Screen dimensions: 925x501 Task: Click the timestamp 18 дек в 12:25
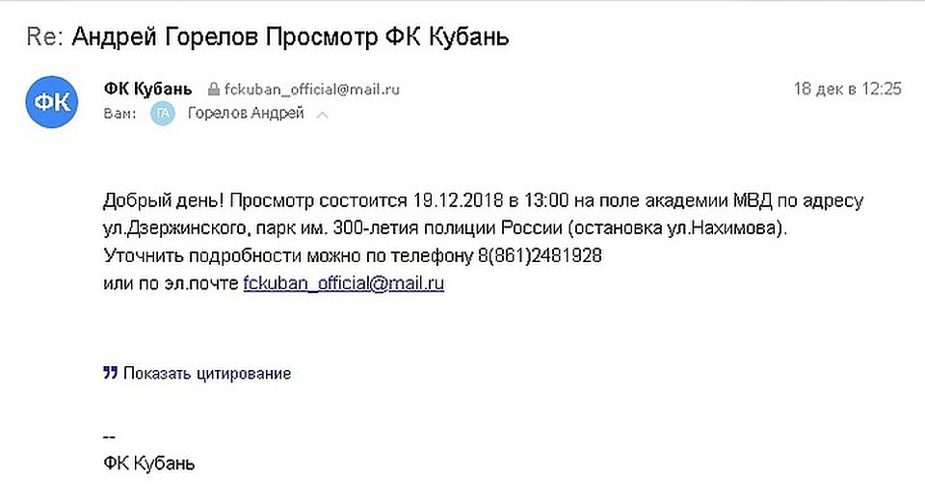click(x=847, y=89)
